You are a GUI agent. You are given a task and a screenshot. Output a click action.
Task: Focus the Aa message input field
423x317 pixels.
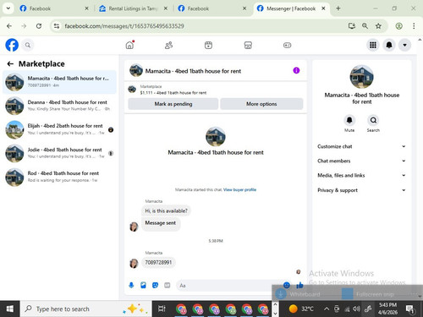click(x=229, y=286)
